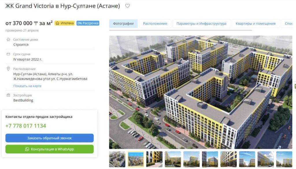The height and width of the screenshot is (169, 296).
Task: Toggle the heart favorite icon near the title
Action: pos(127,5)
